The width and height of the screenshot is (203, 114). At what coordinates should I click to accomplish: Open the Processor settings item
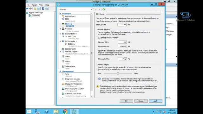point(69,29)
